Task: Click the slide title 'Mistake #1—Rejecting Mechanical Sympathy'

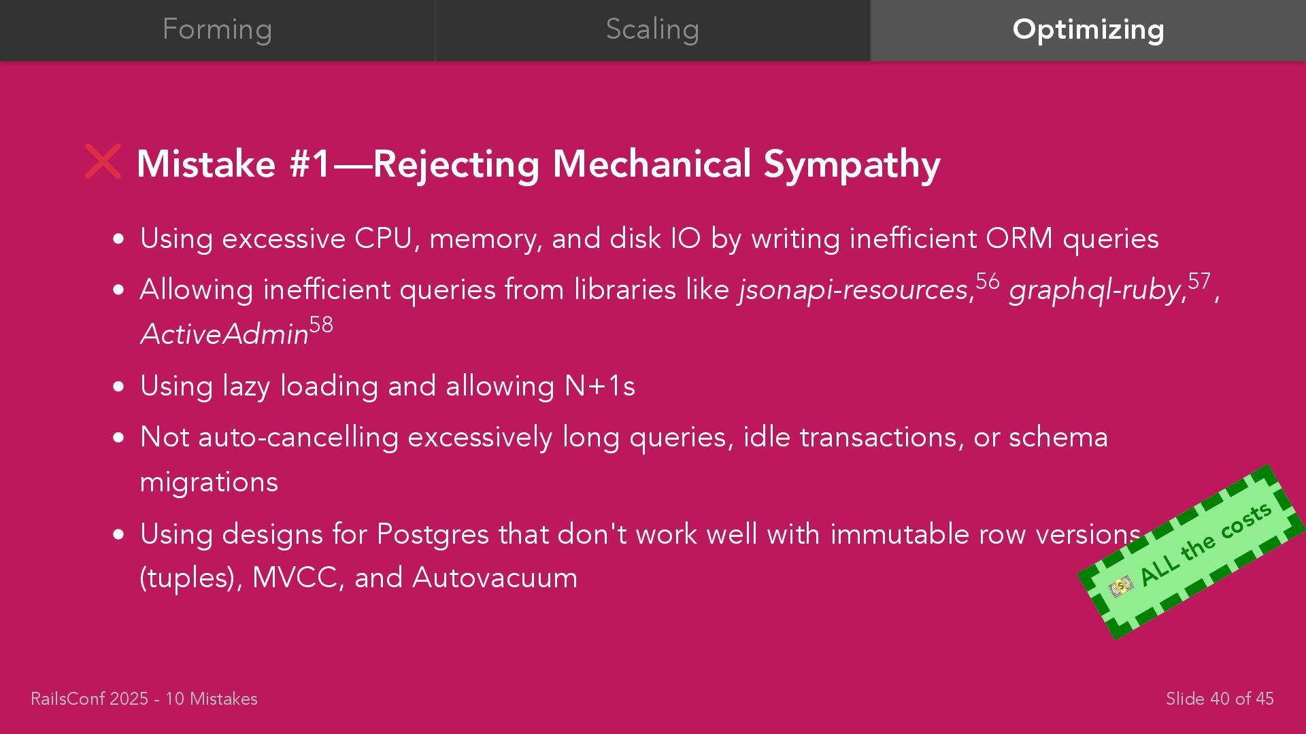Action: coord(539,164)
